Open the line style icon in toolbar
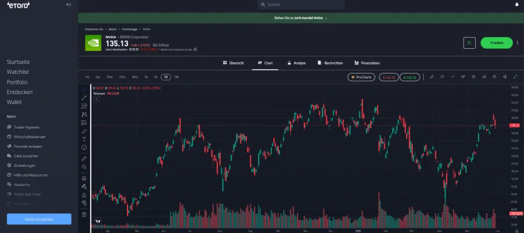Viewport: 524px width, 233px height. (452, 77)
